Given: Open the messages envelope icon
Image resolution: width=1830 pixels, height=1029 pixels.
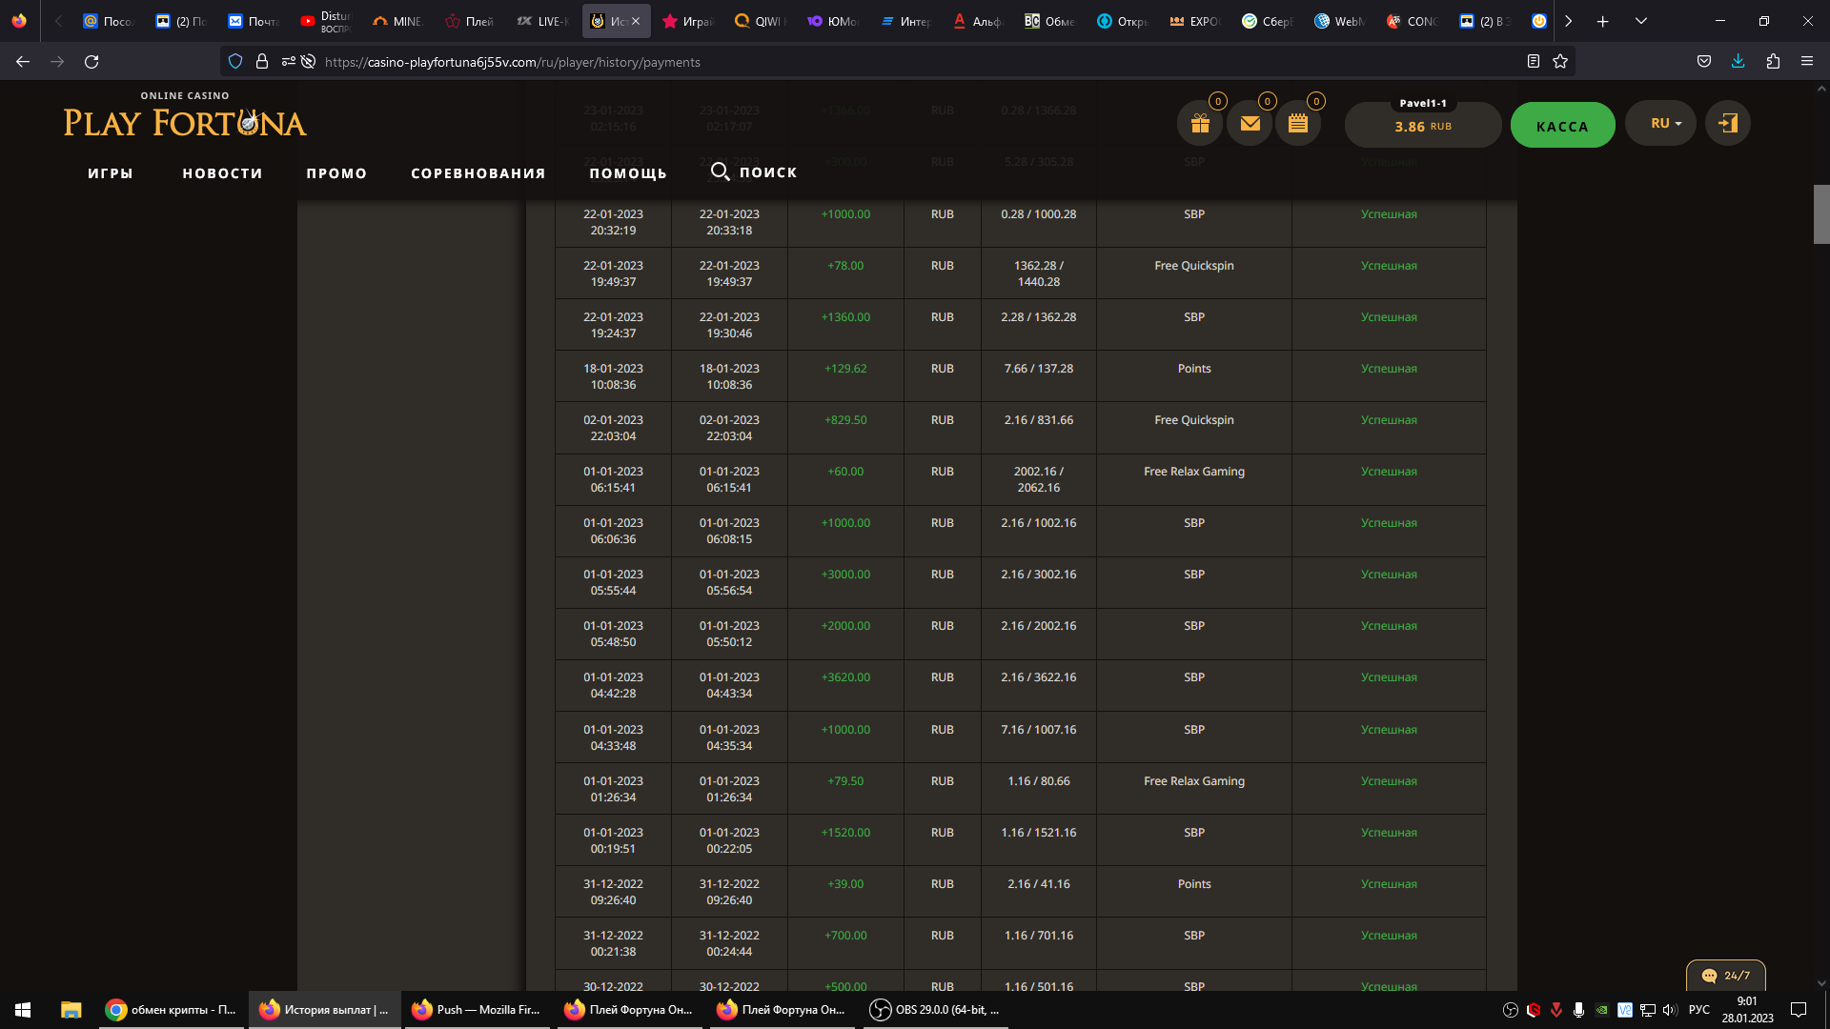Looking at the screenshot, I should pyautogui.click(x=1250, y=124).
